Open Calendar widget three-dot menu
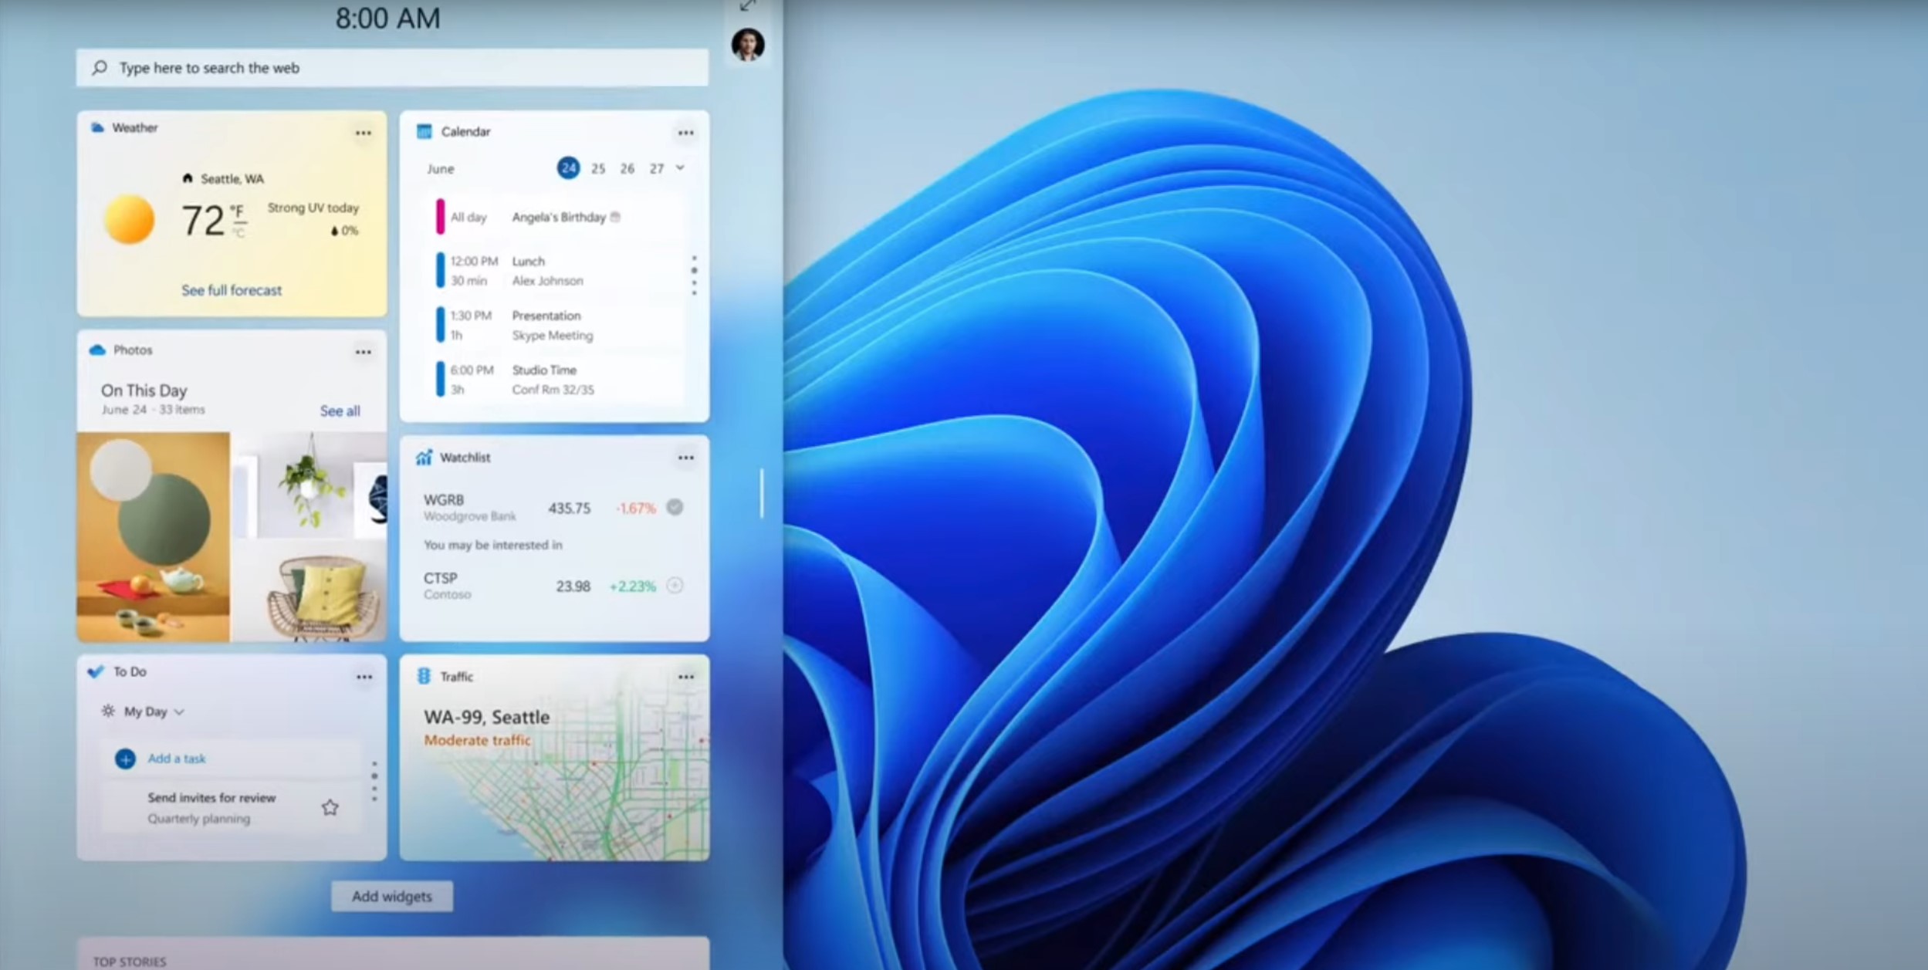 [685, 134]
